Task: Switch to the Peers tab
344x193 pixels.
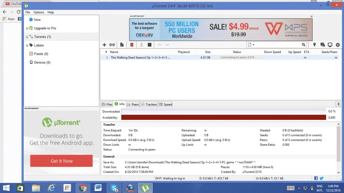Action: (x=133, y=104)
